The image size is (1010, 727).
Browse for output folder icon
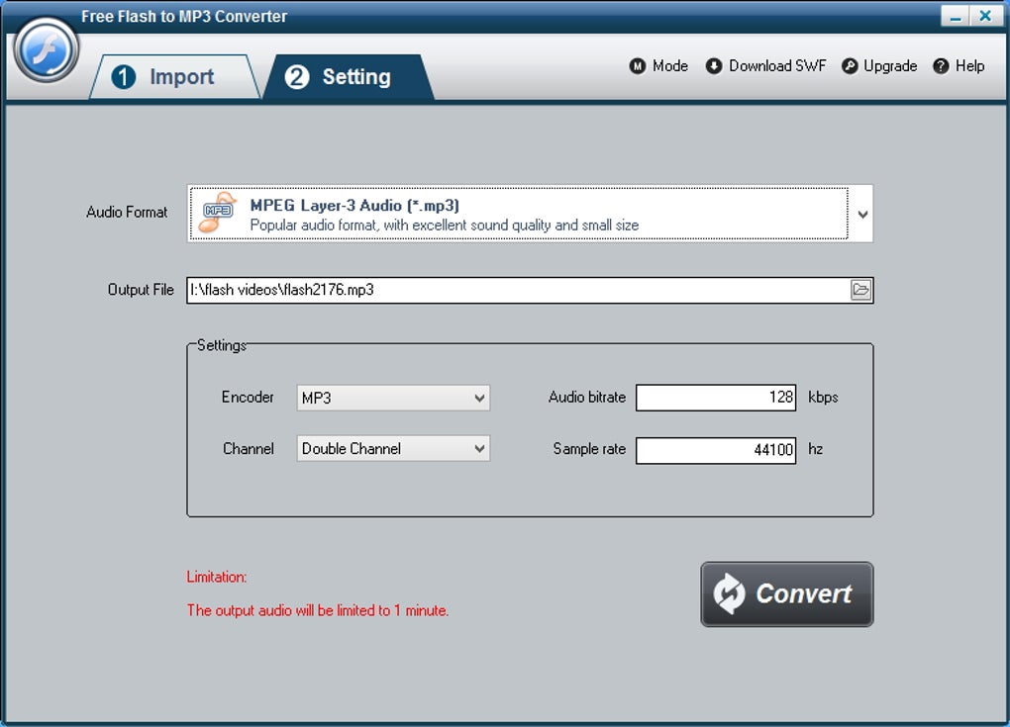click(x=860, y=290)
